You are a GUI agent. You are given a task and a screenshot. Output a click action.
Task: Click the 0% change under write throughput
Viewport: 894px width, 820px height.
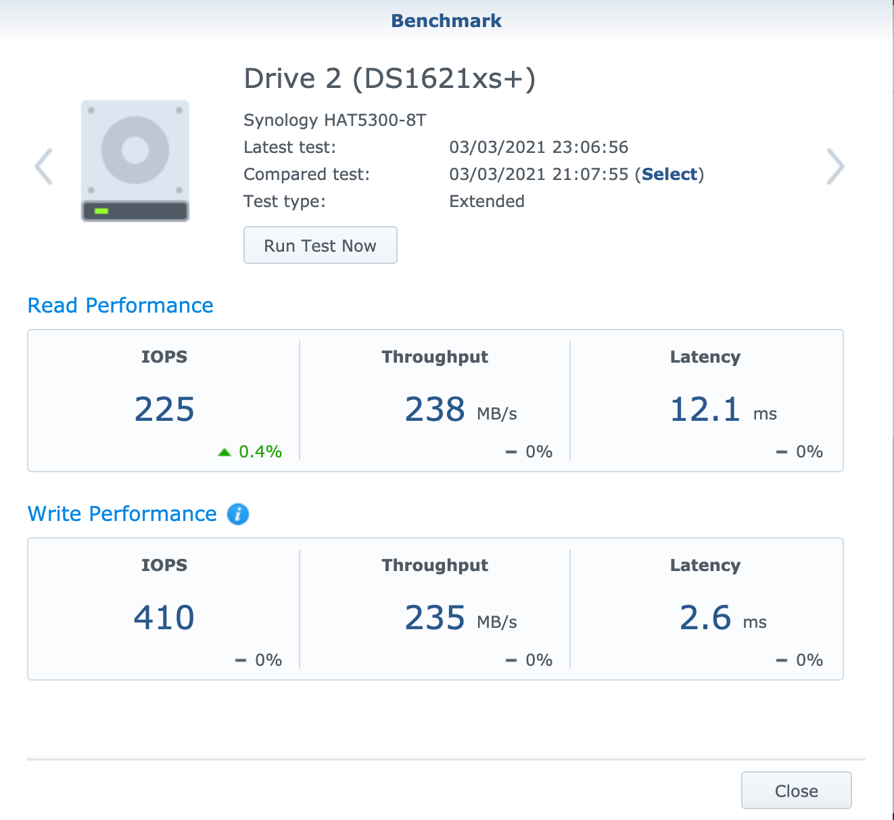[530, 660]
